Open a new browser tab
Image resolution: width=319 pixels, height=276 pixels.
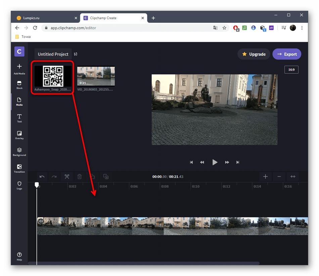(153, 18)
